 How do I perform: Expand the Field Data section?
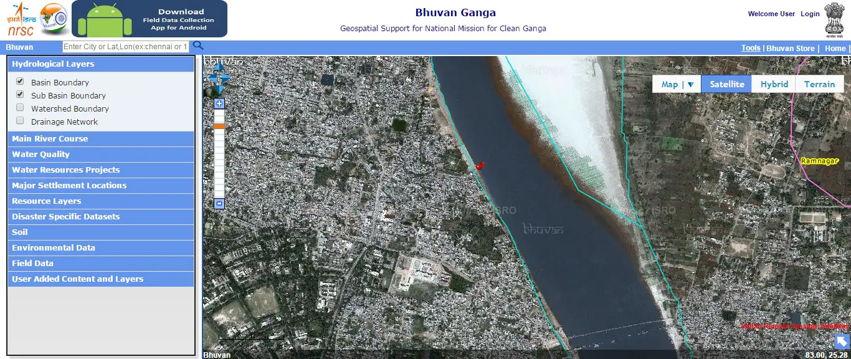tap(101, 264)
